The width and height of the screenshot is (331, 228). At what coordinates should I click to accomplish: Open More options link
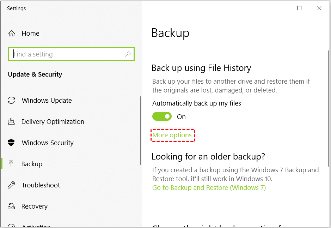click(172, 135)
